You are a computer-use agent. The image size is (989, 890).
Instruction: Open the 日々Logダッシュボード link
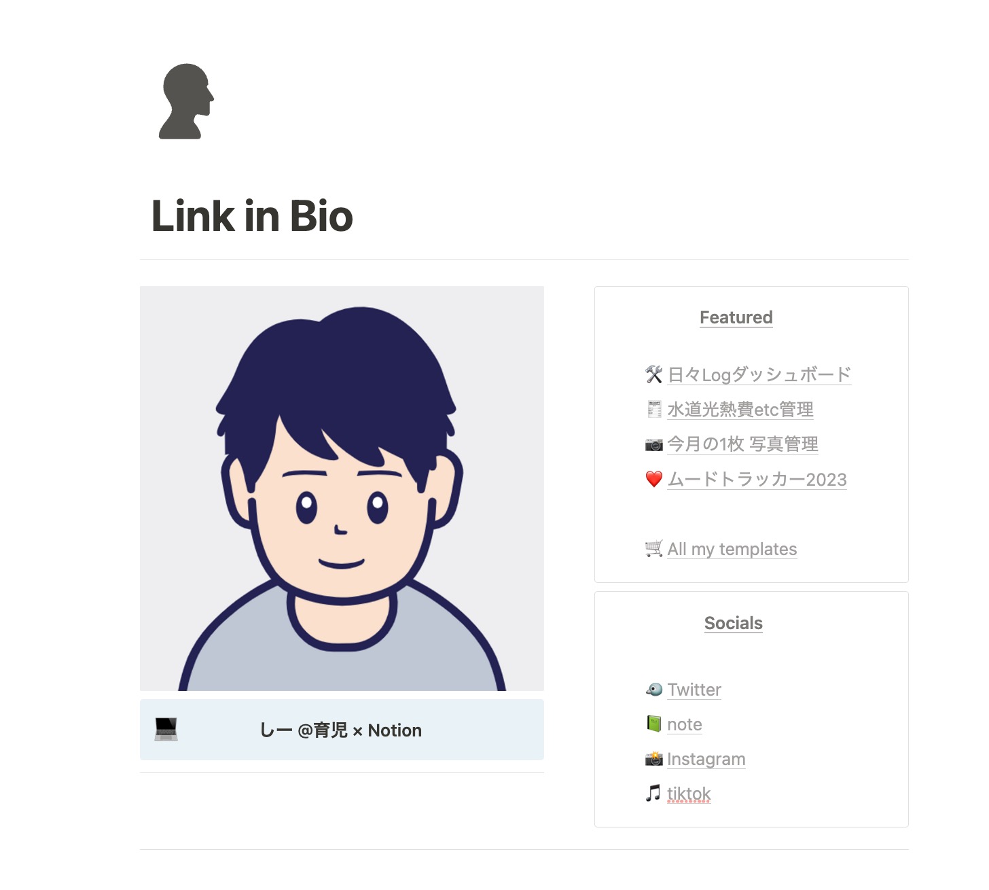(759, 375)
